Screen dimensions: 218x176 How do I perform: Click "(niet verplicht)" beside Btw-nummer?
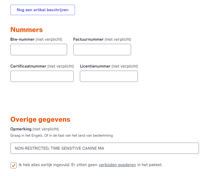[x=49, y=39]
